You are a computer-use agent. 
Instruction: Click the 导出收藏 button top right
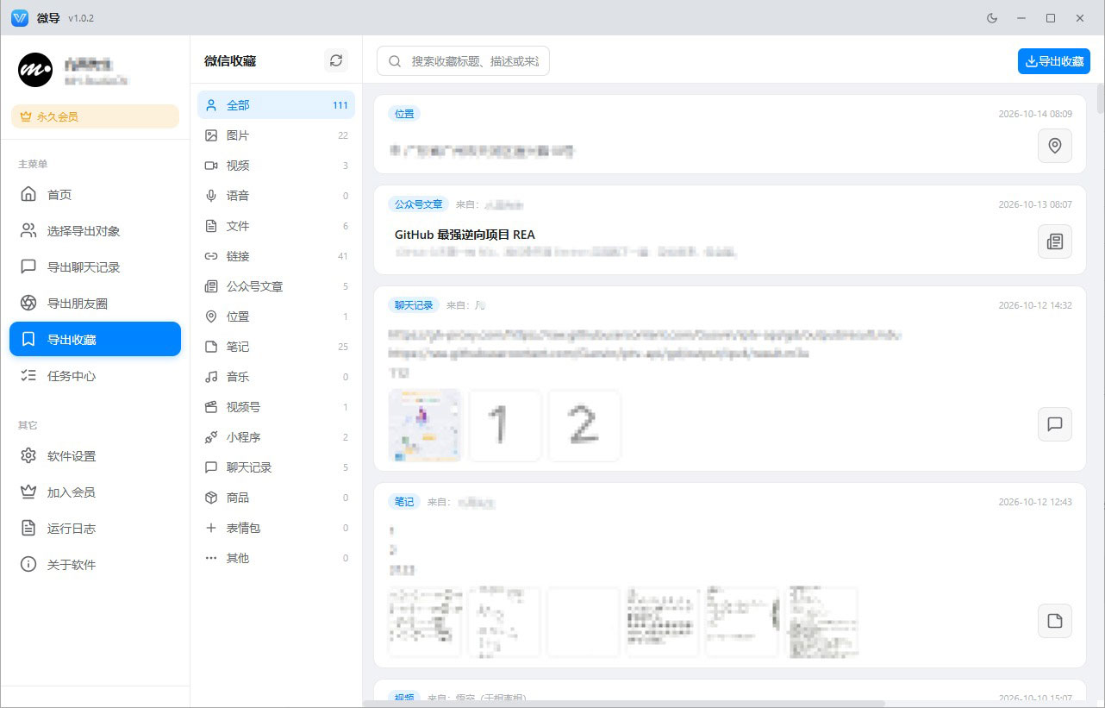(1054, 61)
